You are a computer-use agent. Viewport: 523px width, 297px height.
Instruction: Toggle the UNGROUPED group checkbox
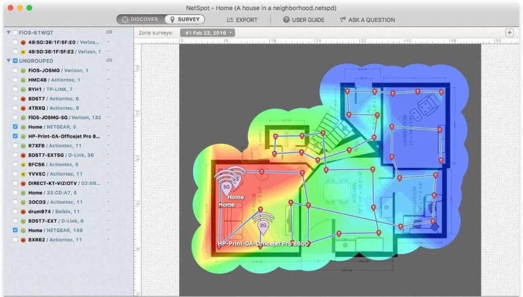(x=15, y=60)
